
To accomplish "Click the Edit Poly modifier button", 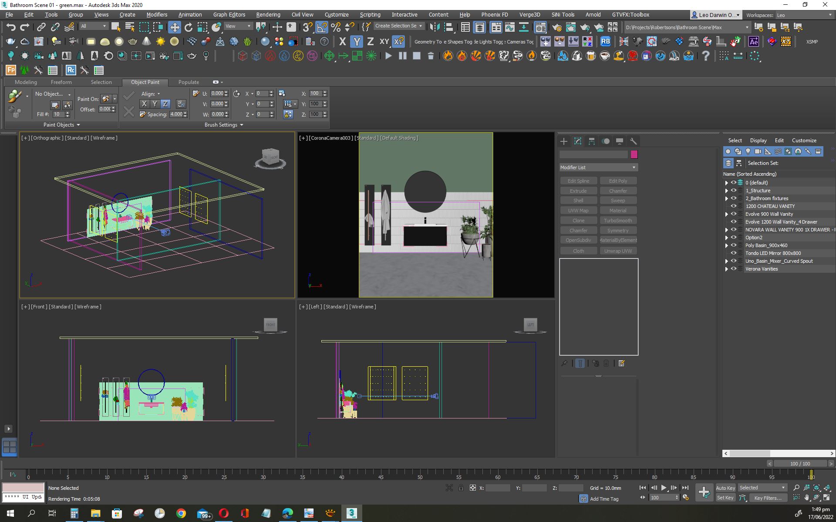I will pos(618,181).
